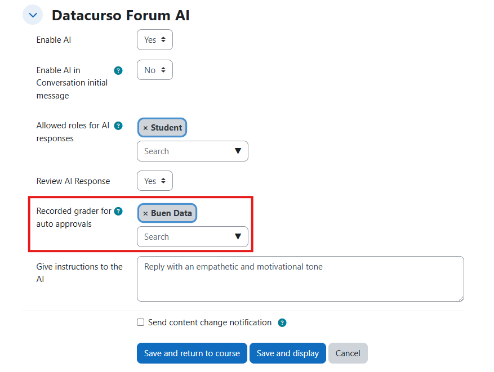Click the Allowed roles Search field

[x=183, y=151]
